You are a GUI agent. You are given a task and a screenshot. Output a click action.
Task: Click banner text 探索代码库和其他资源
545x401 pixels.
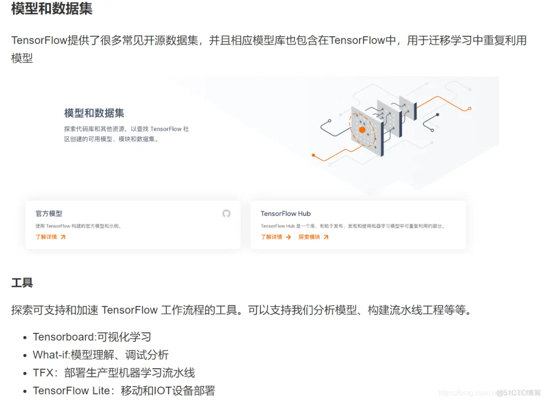pos(127,134)
